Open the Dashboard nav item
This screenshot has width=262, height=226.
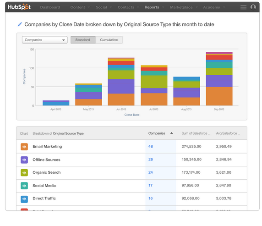50,7
